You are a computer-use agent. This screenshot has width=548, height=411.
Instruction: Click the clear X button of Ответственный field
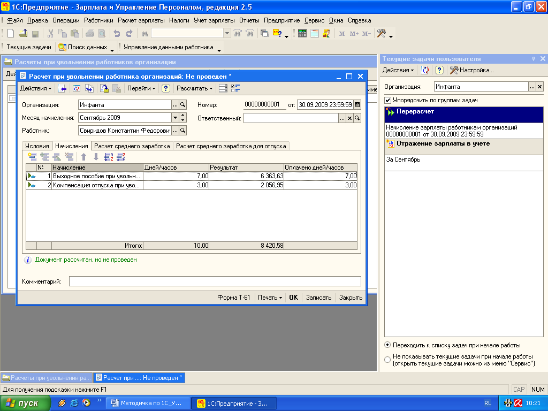coord(349,118)
